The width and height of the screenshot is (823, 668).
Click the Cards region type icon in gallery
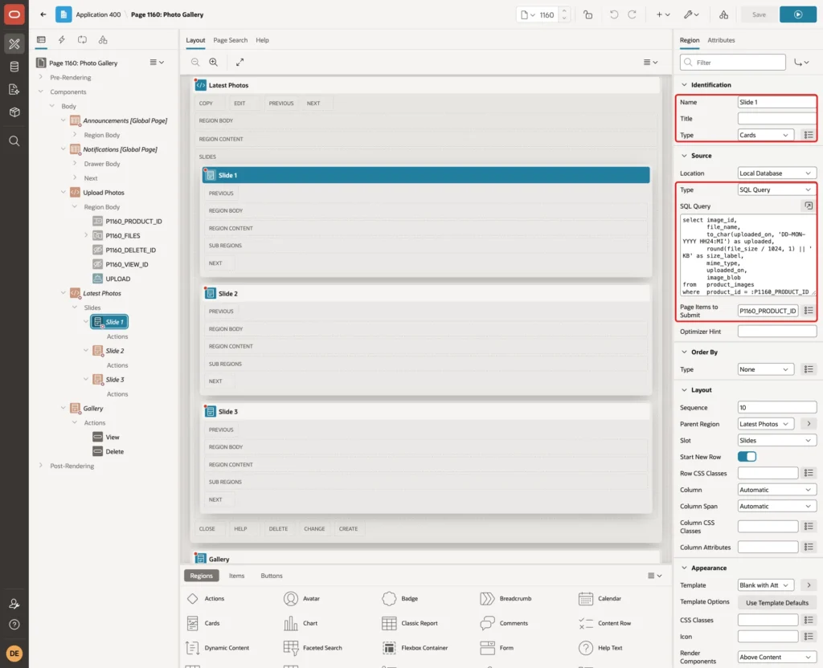tap(193, 623)
